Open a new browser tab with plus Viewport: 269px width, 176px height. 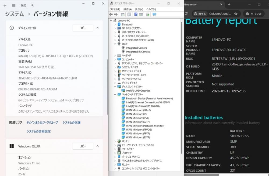[x=229, y=4]
